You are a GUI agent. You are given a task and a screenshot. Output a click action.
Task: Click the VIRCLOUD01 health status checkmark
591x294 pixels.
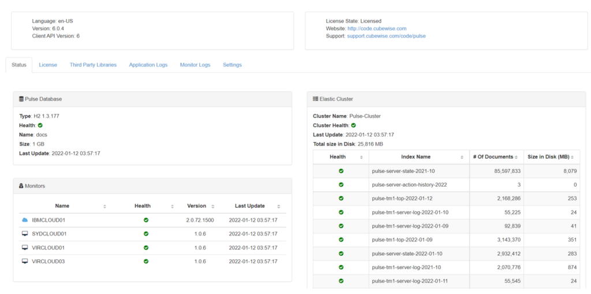click(146, 248)
